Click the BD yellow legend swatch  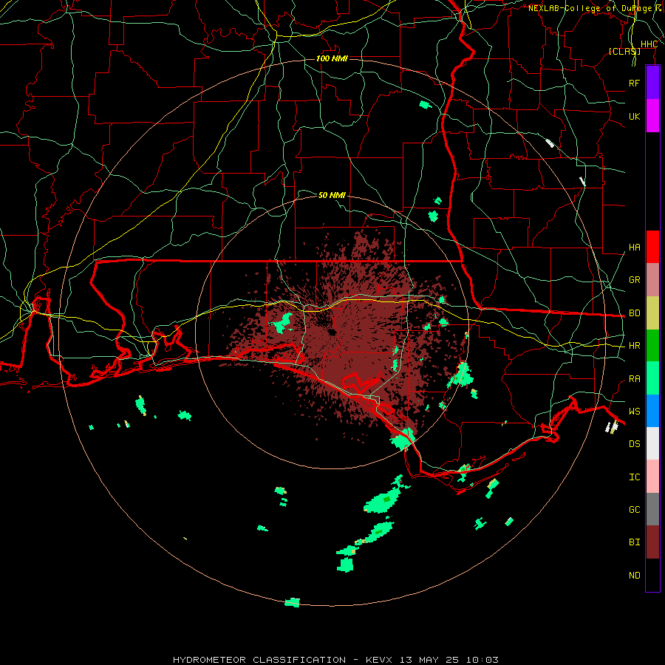click(x=652, y=313)
